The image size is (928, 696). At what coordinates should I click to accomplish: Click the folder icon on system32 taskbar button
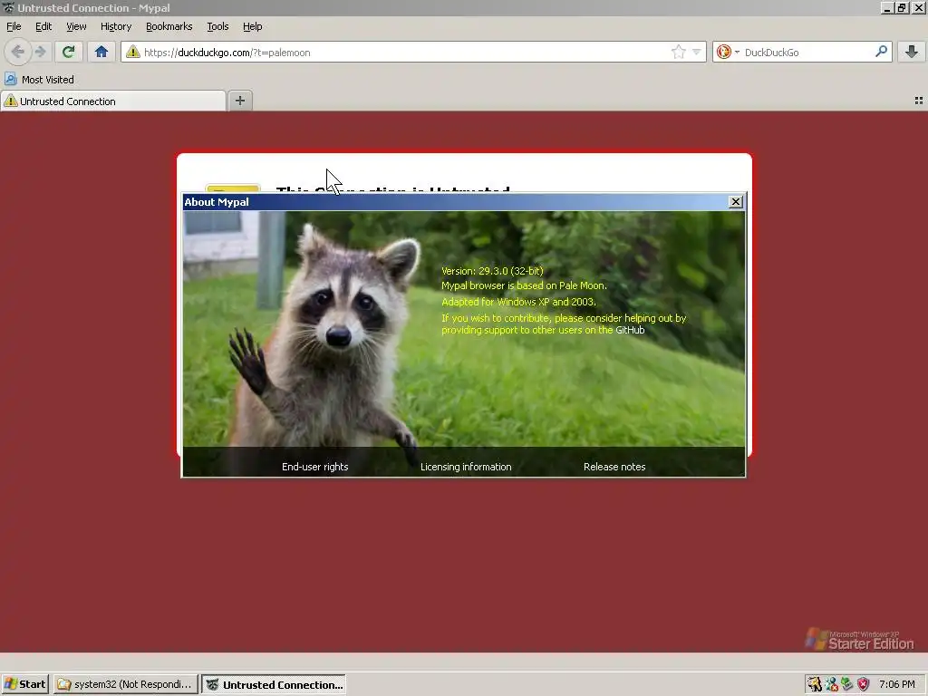tap(64, 685)
